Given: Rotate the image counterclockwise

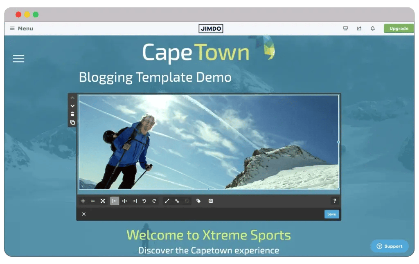Looking at the screenshot, I should click(x=144, y=201).
